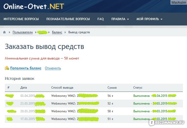Click the Статус column header
This screenshot has width=187, height=128.
pos(138,88)
